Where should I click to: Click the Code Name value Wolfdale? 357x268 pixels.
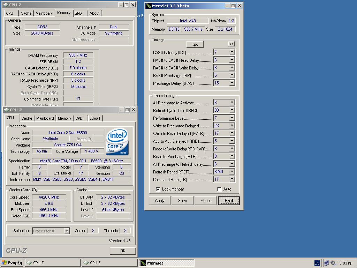pos(51,139)
